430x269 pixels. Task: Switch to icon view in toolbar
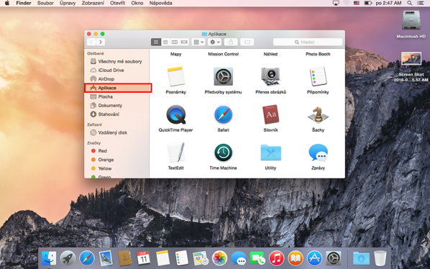(156, 42)
